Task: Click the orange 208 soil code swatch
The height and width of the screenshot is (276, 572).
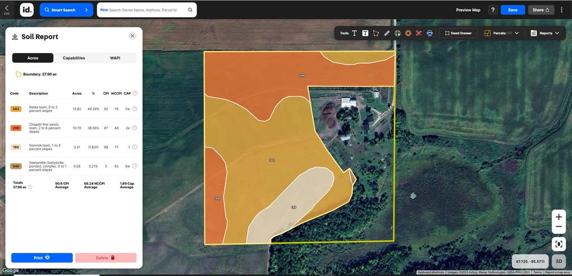Action: 16,128
